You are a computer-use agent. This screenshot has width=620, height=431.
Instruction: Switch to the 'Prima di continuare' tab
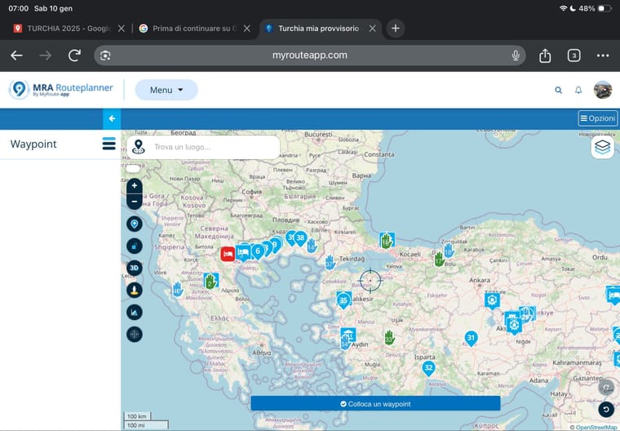(193, 28)
